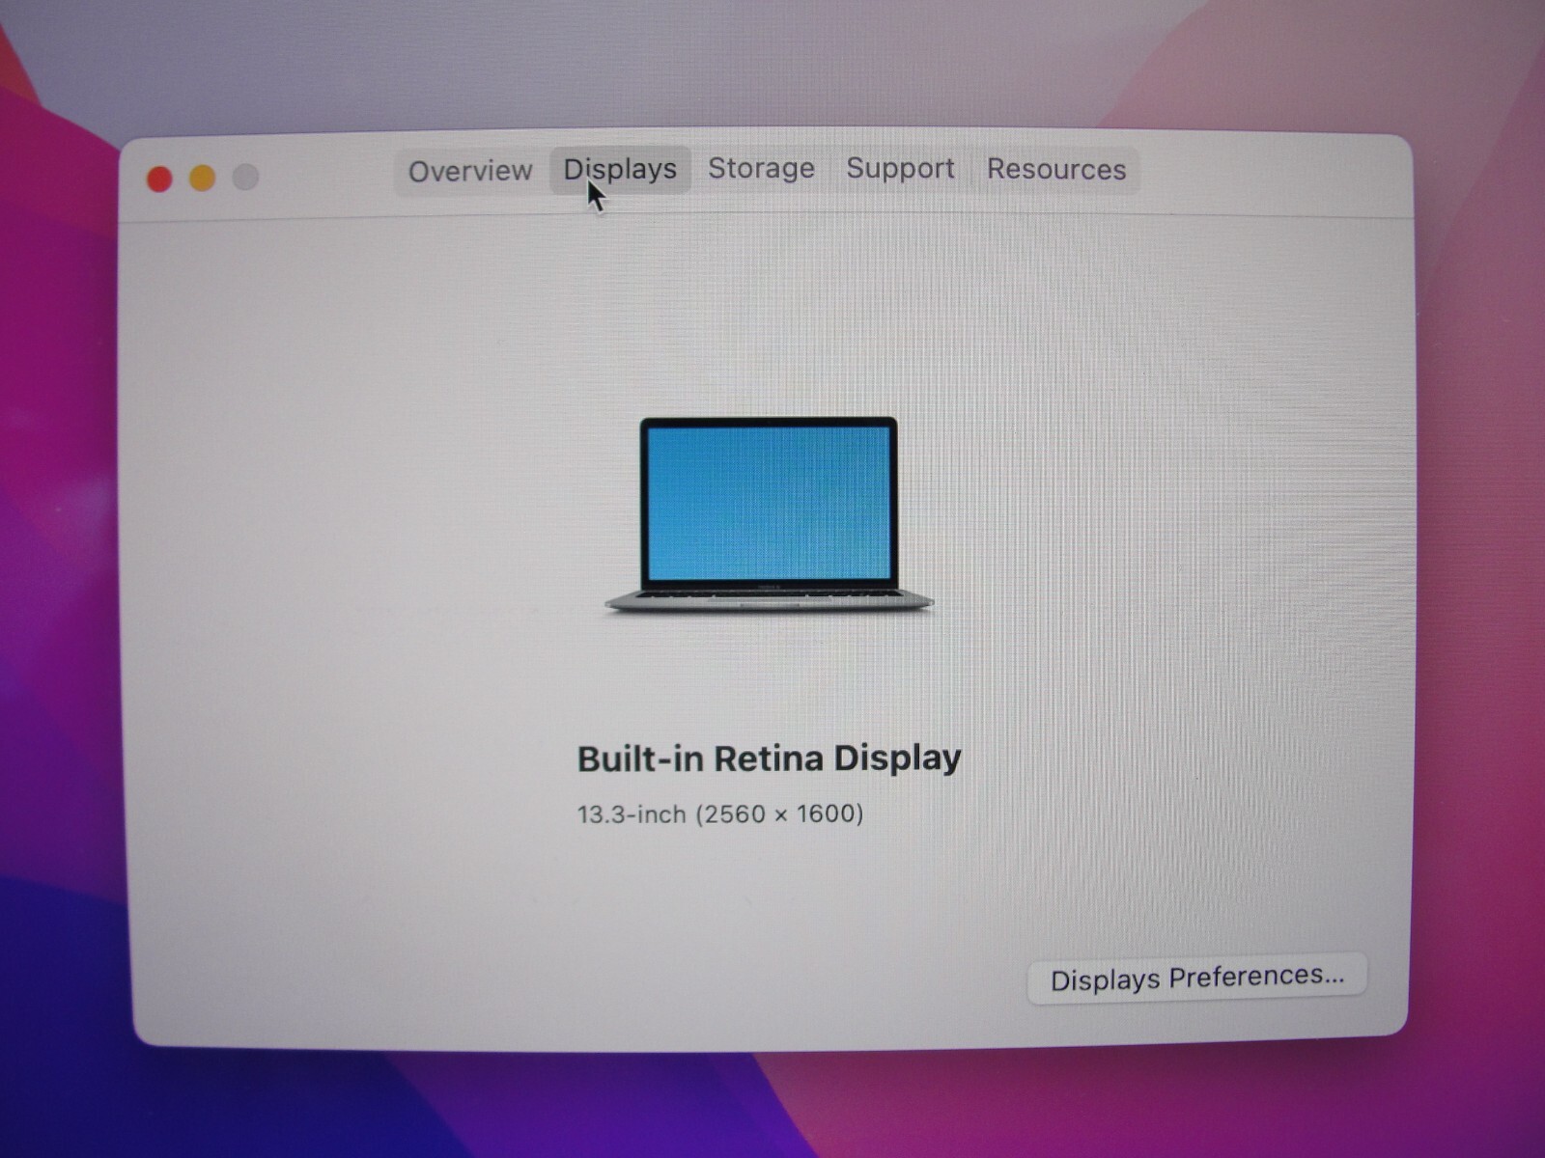The image size is (1545, 1158).
Task: Click the Displays Preferences... button
Action: (x=1197, y=979)
